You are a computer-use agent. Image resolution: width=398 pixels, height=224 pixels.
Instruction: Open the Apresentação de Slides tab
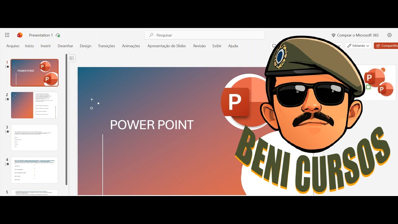(167, 46)
